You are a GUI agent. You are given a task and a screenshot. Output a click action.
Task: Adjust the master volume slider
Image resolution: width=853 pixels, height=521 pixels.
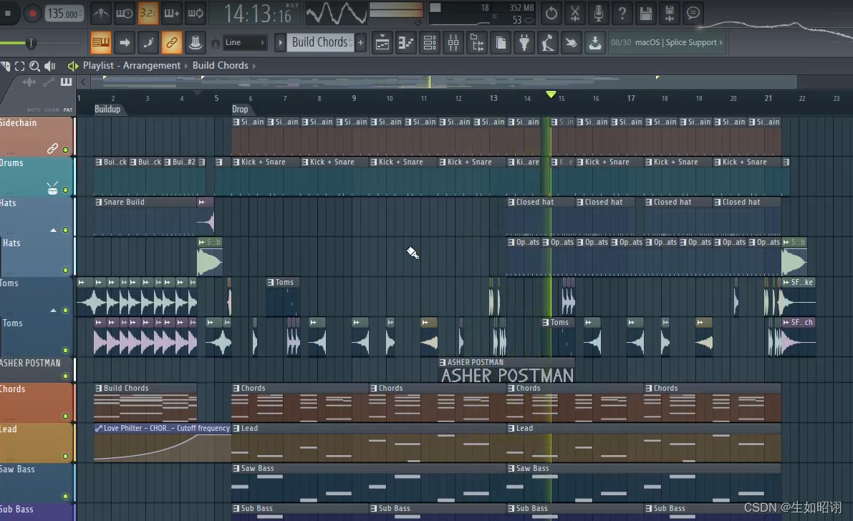coord(31,42)
